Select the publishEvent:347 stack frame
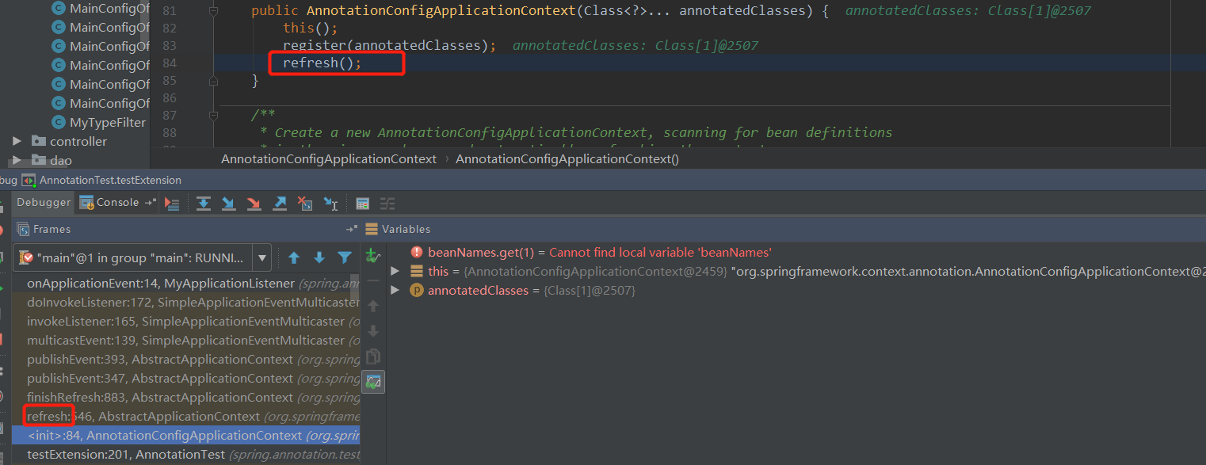 click(186, 378)
